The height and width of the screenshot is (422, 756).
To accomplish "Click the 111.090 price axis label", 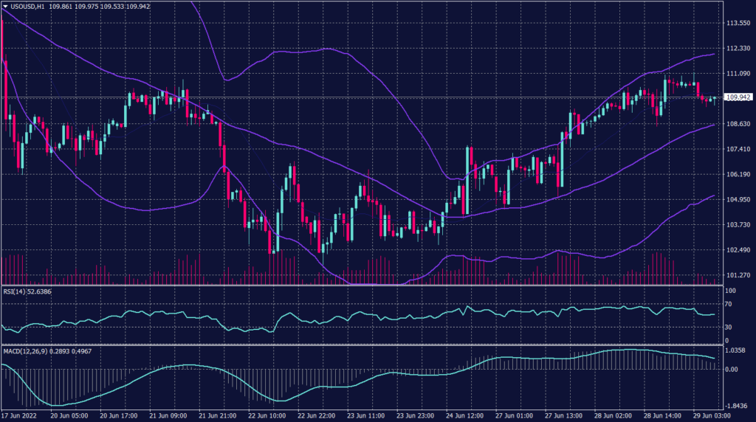I will click(738, 74).
